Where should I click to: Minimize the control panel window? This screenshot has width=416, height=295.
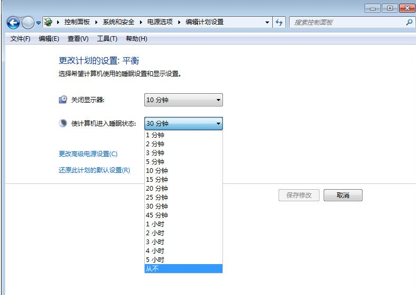pos(373,8)
